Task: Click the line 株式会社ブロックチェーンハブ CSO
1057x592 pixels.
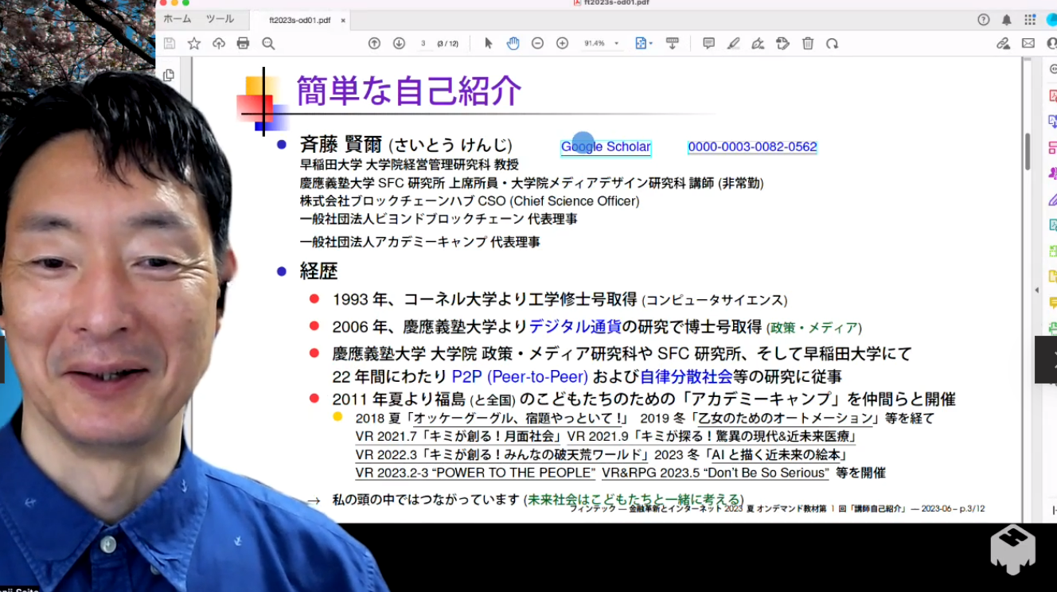Action: coord(470,201)
